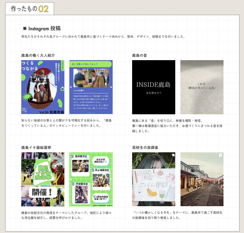Click the まさかの同率3位 speech bubble
The image size is (244, 233).
pos(101,161)
